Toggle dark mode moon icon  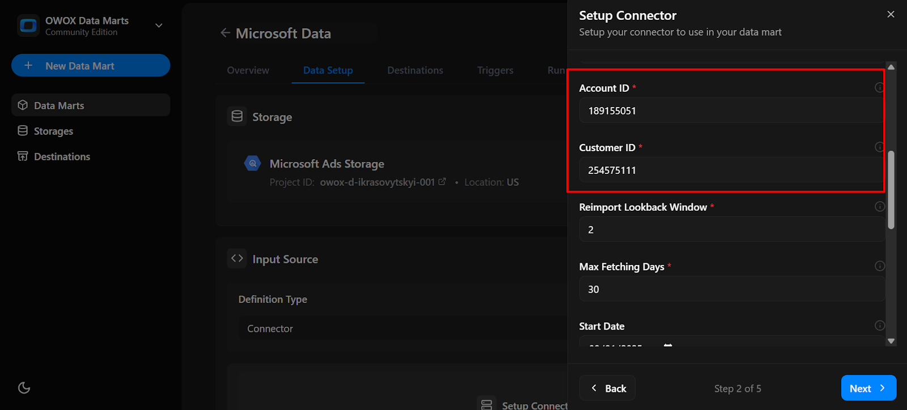[24, 388]
